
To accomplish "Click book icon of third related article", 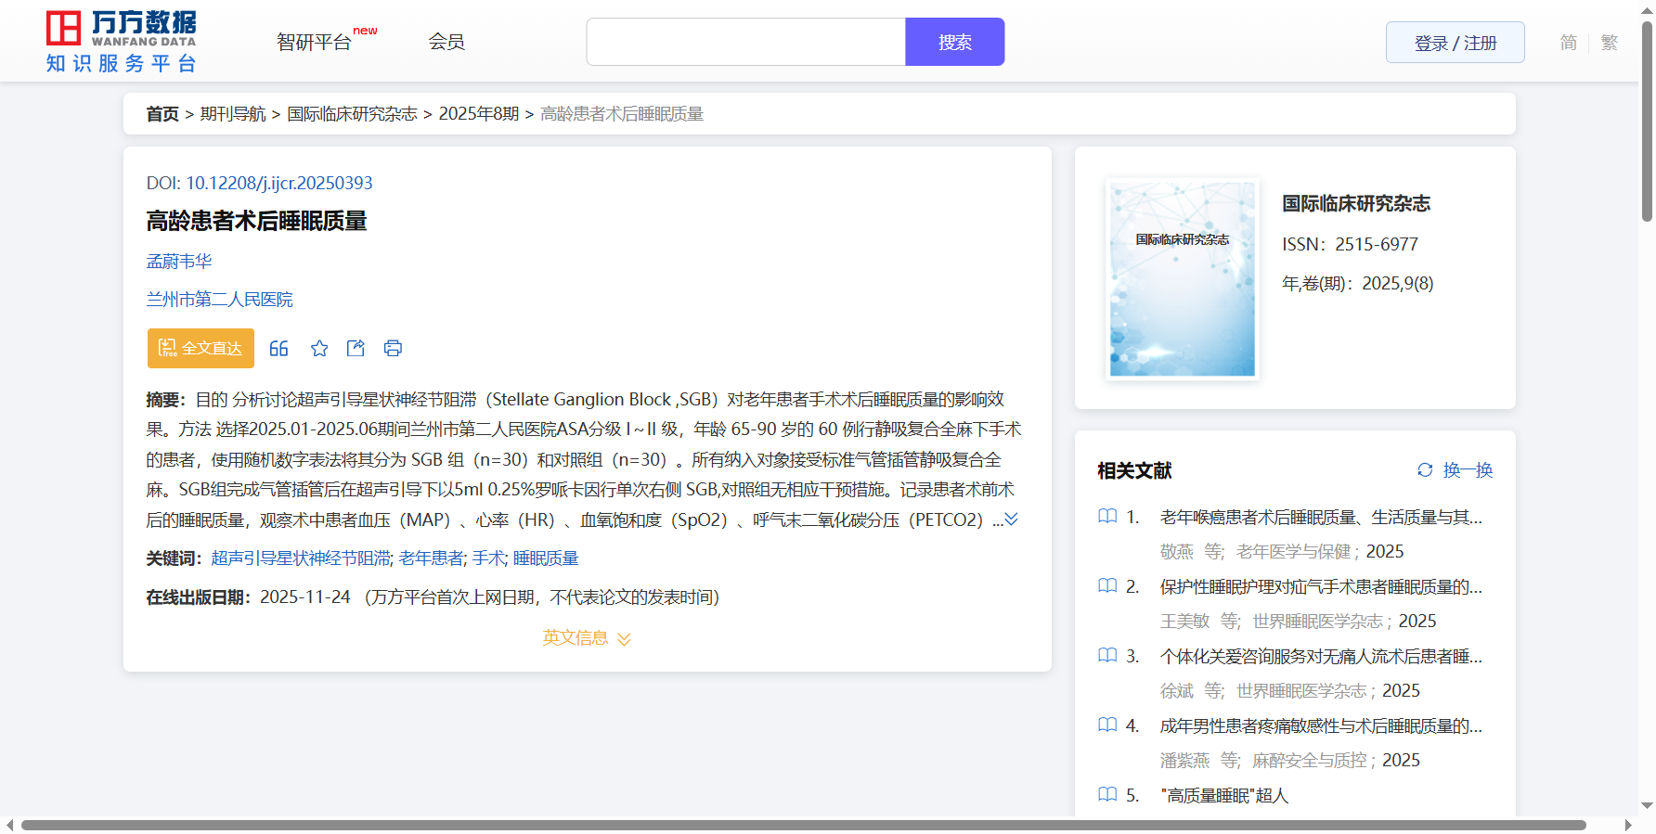I will click(x=1107, y=656).
